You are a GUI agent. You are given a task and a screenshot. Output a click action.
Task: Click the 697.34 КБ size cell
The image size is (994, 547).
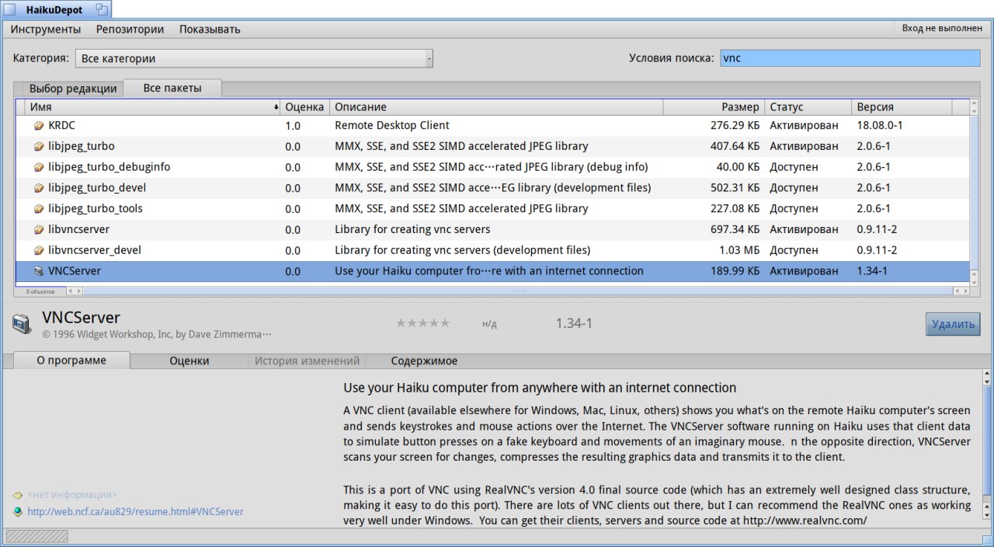(735, 230)
